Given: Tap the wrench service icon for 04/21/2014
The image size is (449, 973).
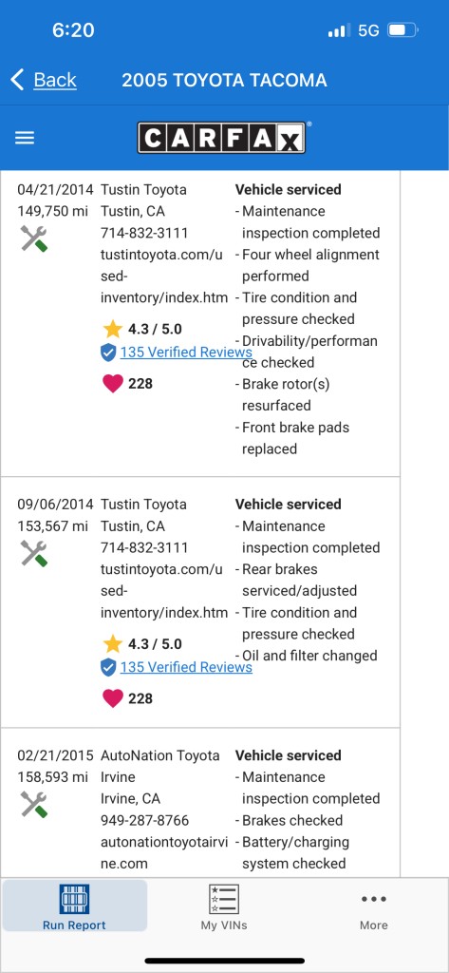Looking at the screenshot, I should coord(33,238).
